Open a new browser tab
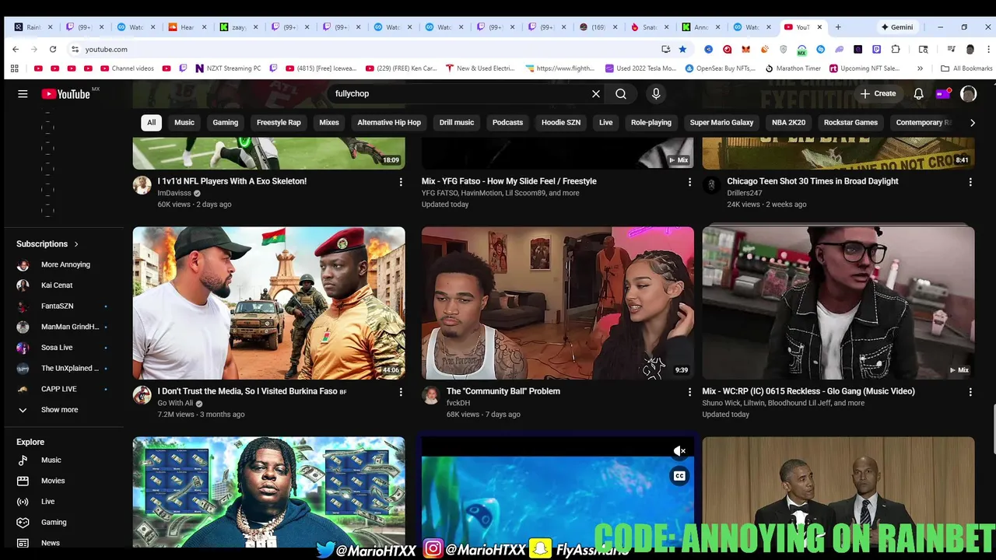This screenshot has width=996, height=560. pos(838,27)
